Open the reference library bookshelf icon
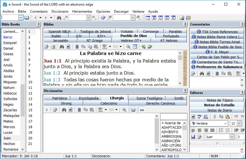The image size is (246, 159). click(188, 18)
